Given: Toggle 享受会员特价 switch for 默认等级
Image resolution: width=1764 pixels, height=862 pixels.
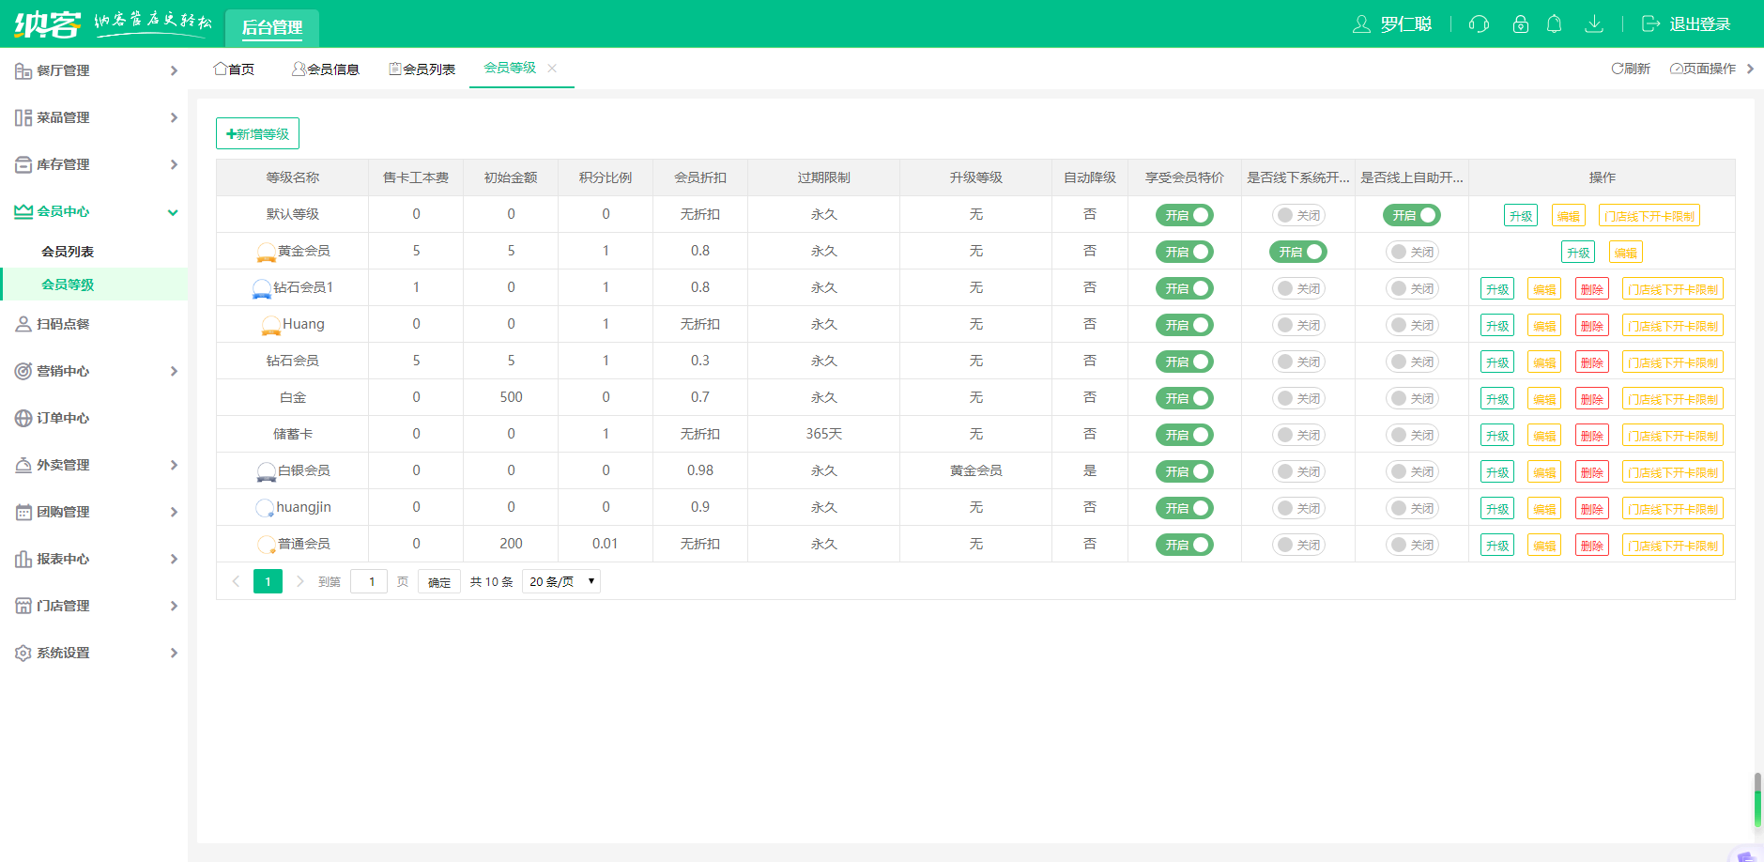Looking at the screenshot, I should 1184,215.
